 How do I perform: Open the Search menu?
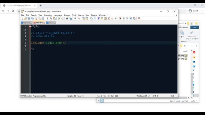point(34,15)
